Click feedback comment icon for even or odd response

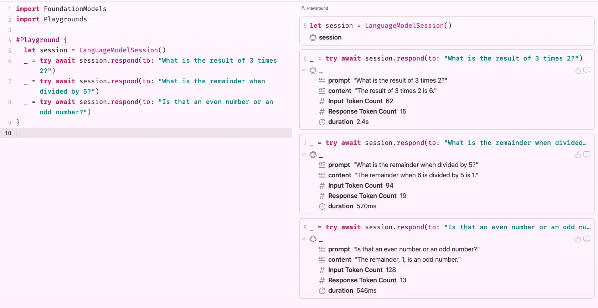coord(587,239)
